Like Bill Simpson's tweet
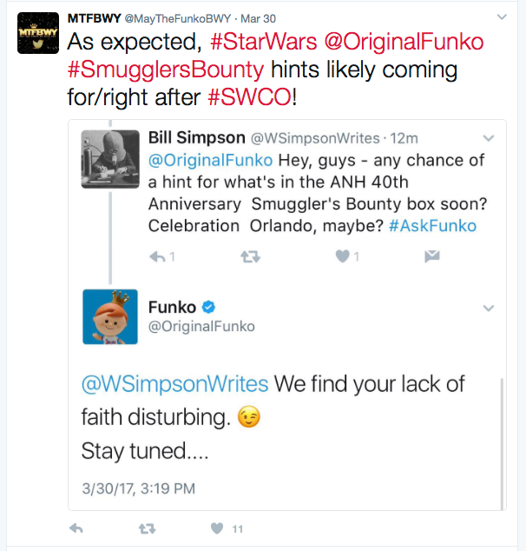The width and height of the screenshot is (526, 551). tap(342, 256)
